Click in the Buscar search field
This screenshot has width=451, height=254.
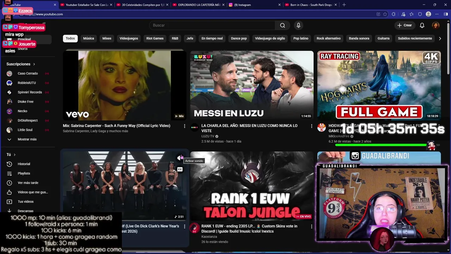pos(212,25)
